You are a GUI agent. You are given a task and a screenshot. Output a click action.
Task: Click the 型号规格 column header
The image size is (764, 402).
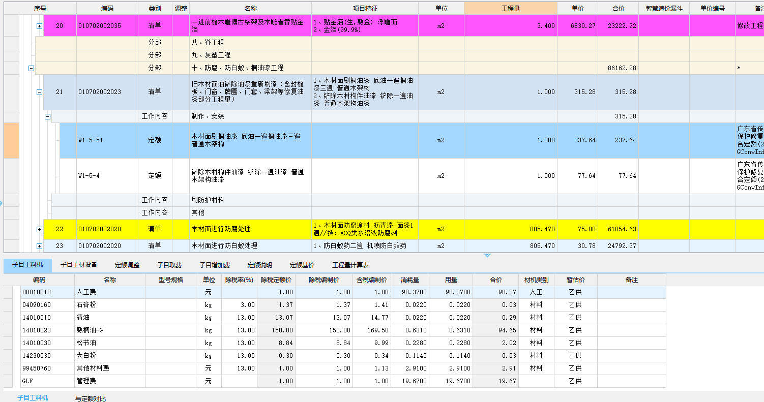click(171, 280)
